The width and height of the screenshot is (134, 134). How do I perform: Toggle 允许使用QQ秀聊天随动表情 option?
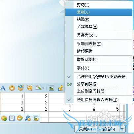(x=99, y=77)
